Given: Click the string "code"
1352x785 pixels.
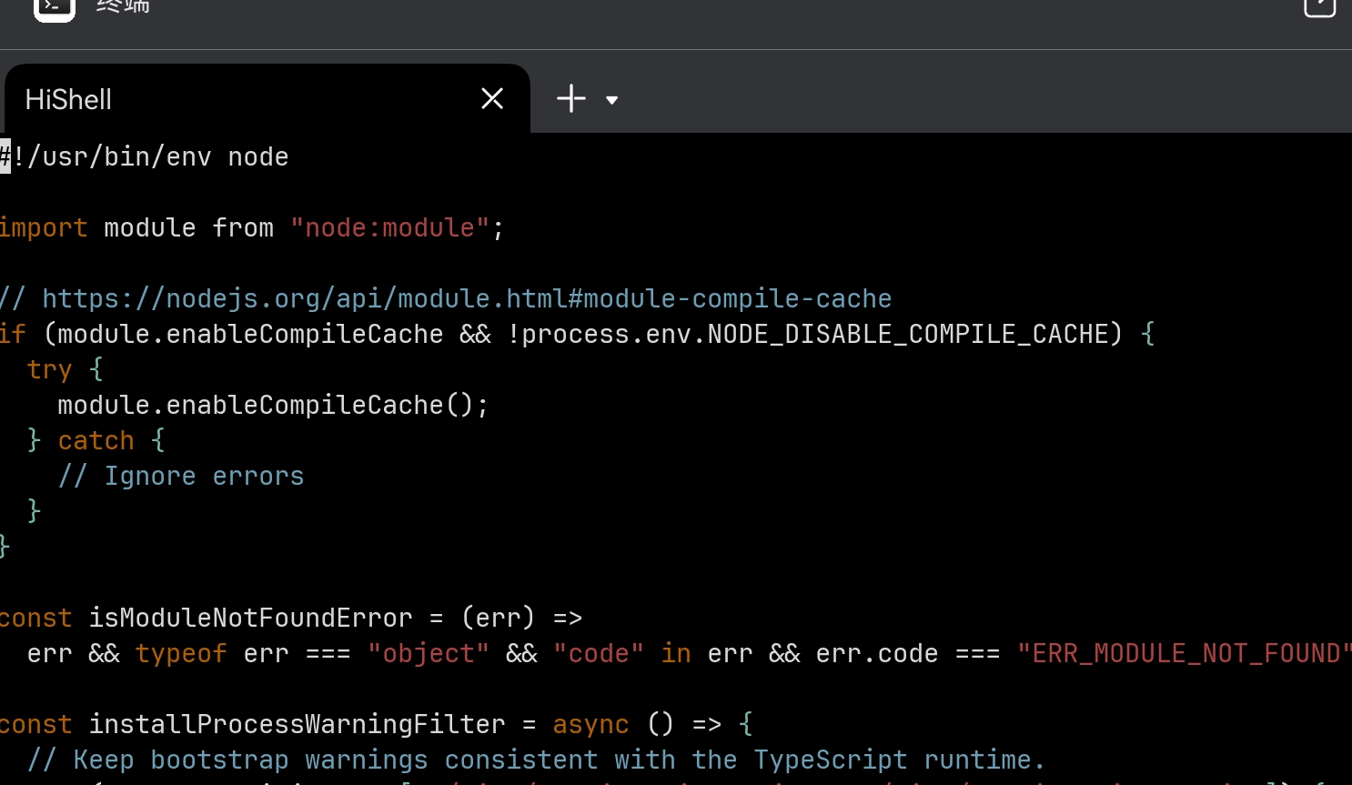Looking at the screenshot, I should pos(599,653).
